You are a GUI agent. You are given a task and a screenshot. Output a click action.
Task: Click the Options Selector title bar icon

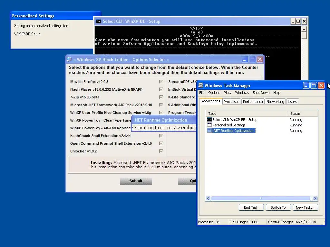click(x=69, y=59)
